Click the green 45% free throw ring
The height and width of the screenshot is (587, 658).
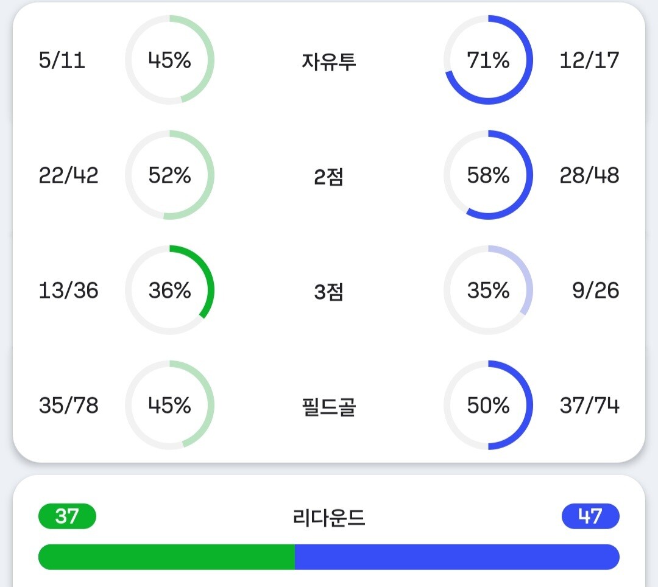click(169, 60)
